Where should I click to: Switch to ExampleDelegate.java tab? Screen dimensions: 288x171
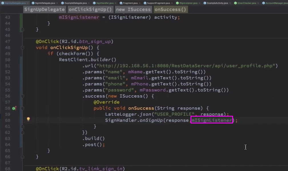75,3
